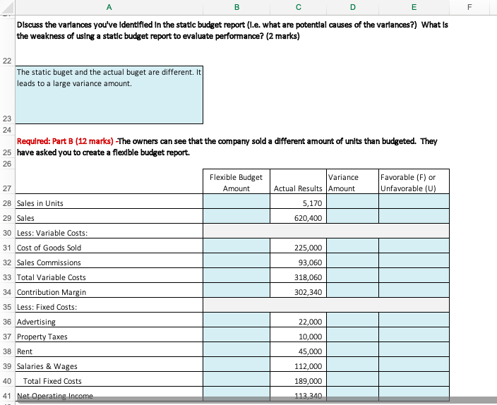Select the 'Advertising' label cell

coord(109,320)
